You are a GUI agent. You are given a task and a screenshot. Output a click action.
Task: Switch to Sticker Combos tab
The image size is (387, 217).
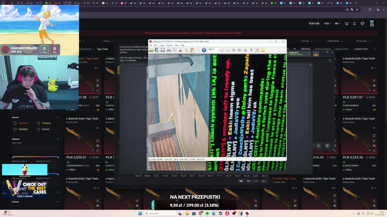click(x=322, y=49)
